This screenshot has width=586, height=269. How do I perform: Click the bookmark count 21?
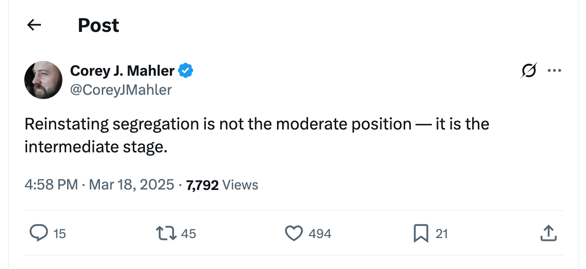pyautogui.click(x=442, y=234)
